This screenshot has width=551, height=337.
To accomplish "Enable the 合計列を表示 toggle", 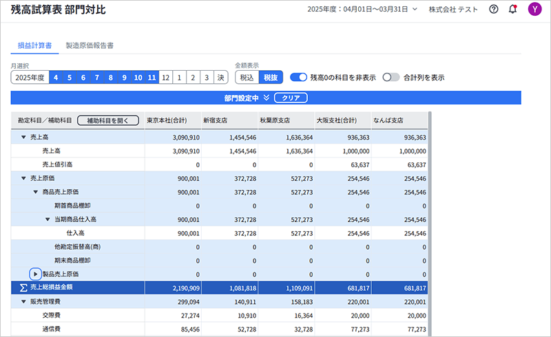I will 391,78.
